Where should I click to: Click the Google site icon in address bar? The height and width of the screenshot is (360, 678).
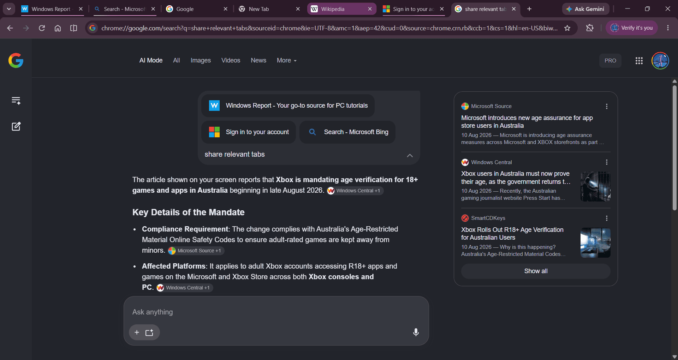93,28
